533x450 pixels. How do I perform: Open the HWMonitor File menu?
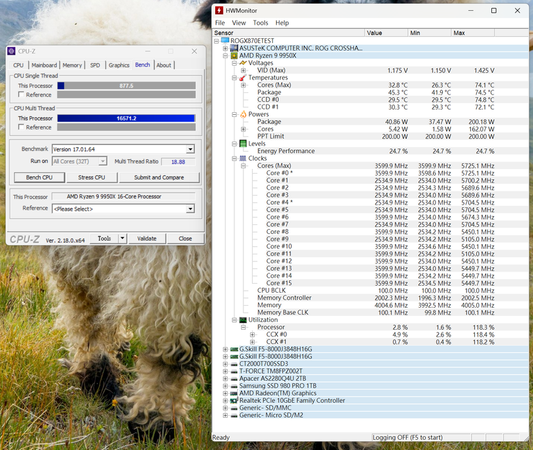click(x=220, y=23)
